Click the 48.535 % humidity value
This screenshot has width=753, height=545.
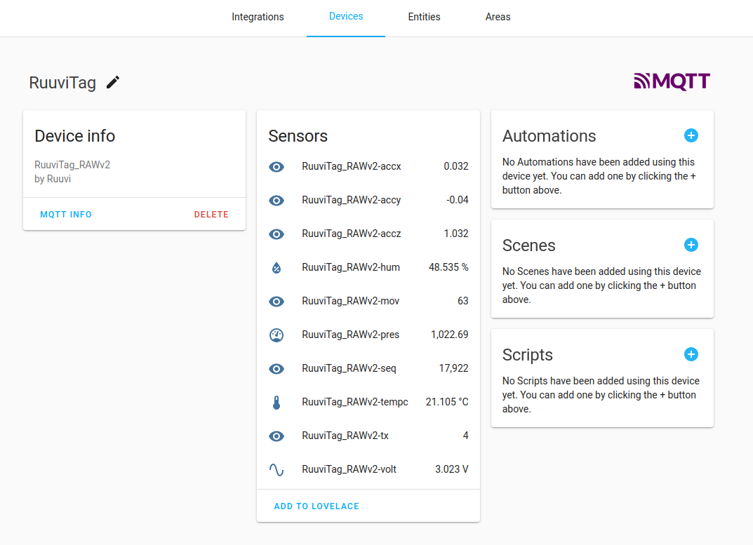(448, 267)
